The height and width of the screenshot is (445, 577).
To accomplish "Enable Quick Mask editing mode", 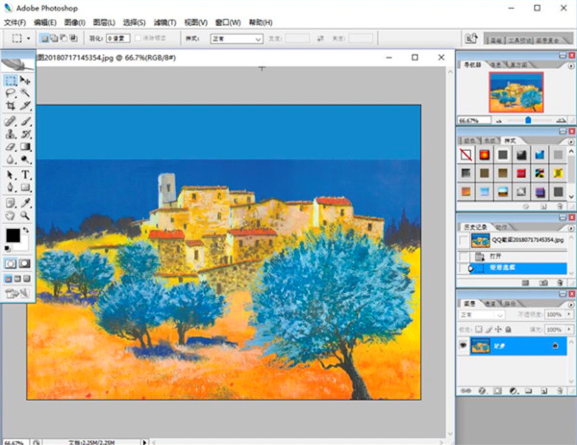I will 25,263.
